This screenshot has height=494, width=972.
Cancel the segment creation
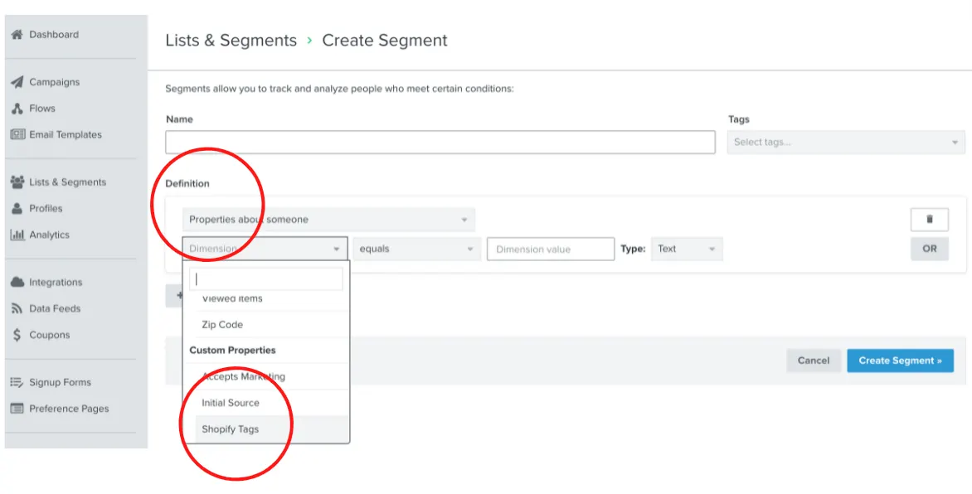(x=814, y=361)
